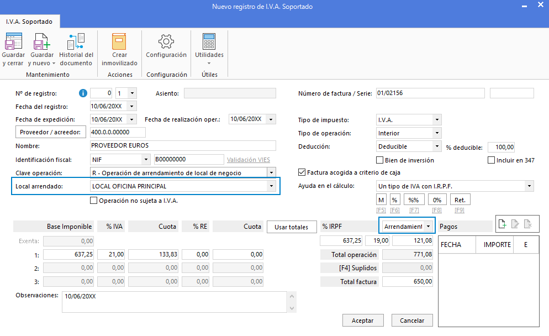The height and width of the screenshot is (336, 549).
Task: Close the Nuevo registro window
Action: click(541, 5)
